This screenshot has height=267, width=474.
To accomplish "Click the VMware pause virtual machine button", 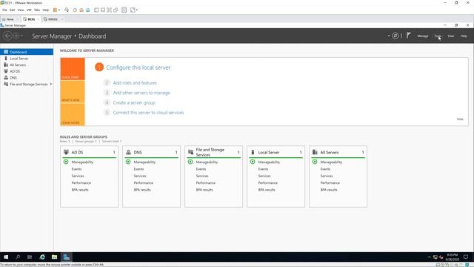I will pos(55,10).
